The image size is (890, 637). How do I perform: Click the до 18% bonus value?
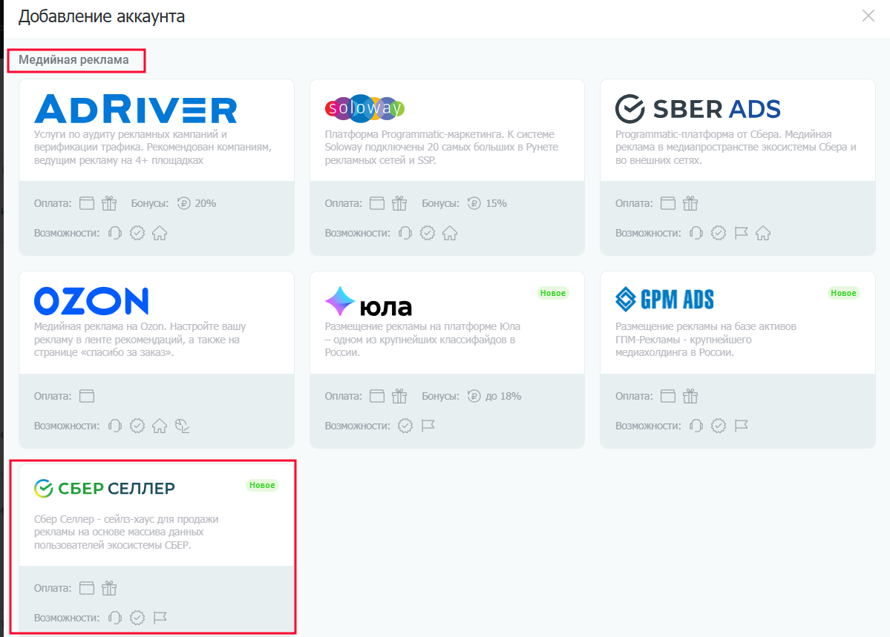pos(503,396)
